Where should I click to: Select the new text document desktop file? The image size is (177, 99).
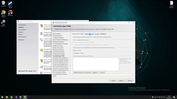tap(171, 4)
